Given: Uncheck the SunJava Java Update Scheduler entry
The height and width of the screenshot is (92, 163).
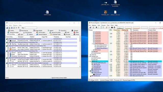Looking at the screenshot, I should pos(8,49).
